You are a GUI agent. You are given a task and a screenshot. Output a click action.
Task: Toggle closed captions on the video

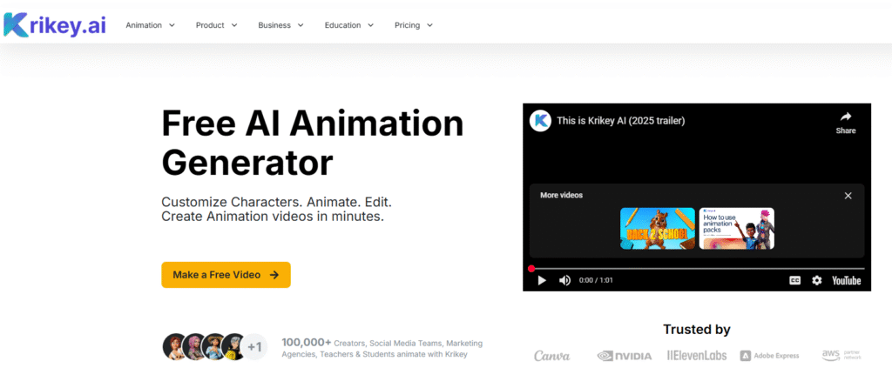pyautogui.click(x=794, y=280)
